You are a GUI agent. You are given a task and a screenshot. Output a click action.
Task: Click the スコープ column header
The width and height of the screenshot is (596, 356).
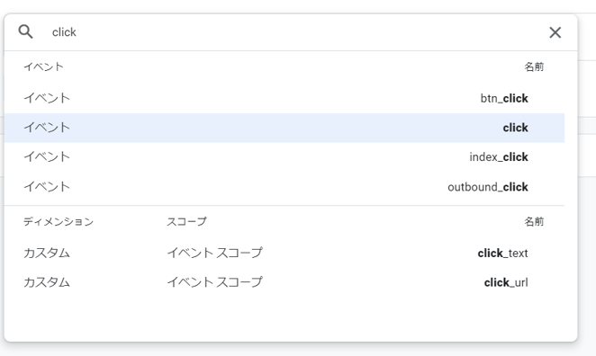(186, 222)
